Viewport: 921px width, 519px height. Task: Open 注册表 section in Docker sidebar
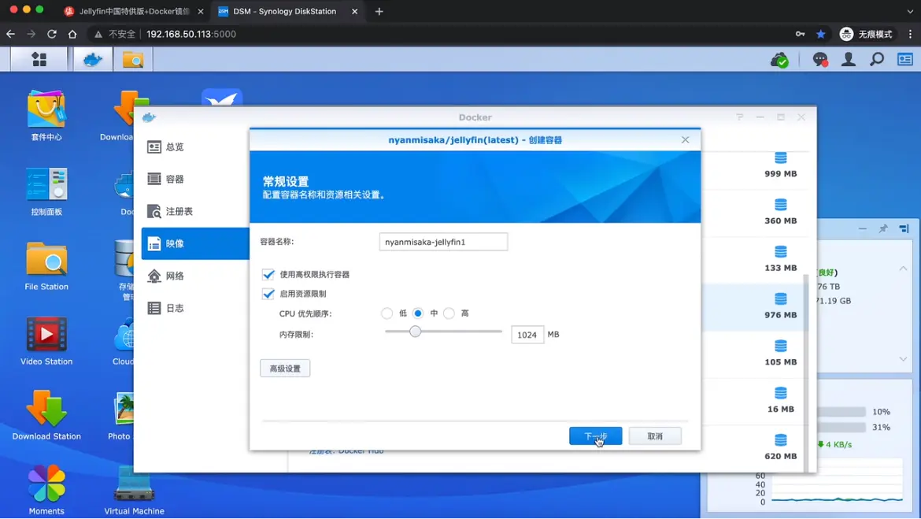[x=179, y=212]
